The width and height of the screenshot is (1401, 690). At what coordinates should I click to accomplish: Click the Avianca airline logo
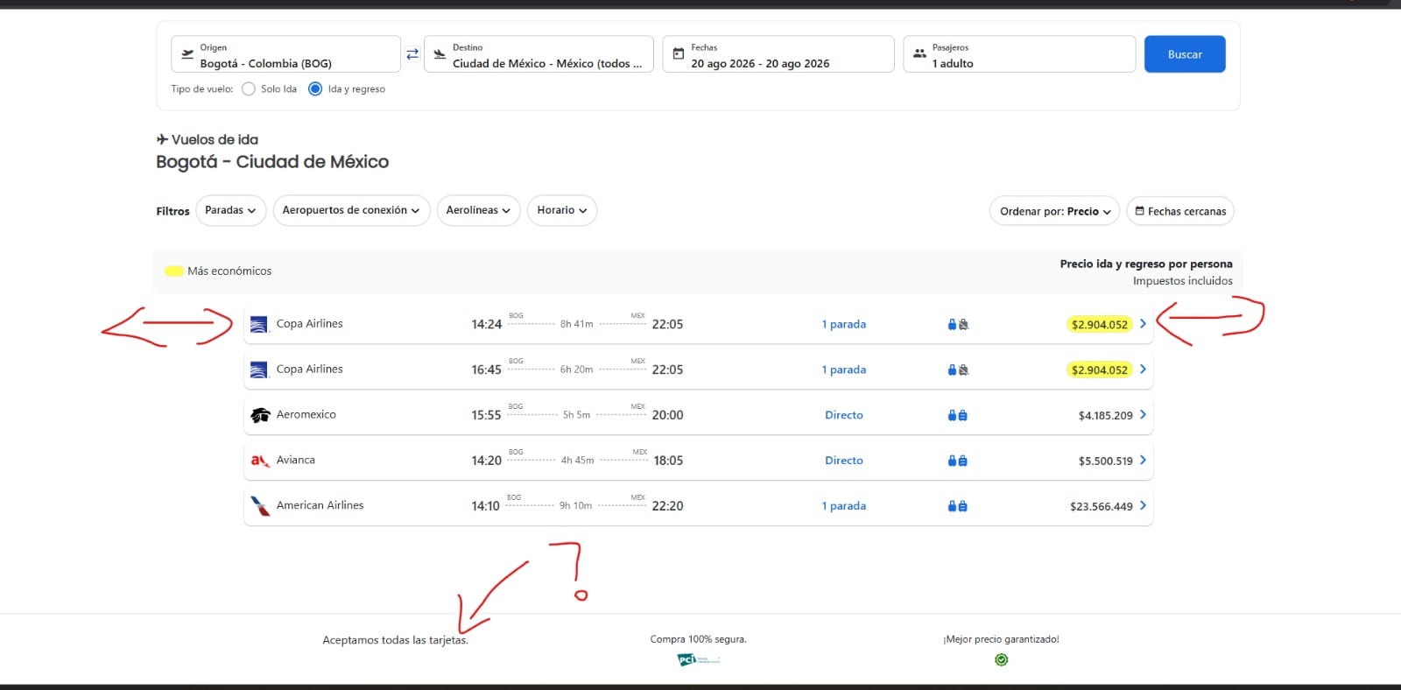tap(260, 461)
